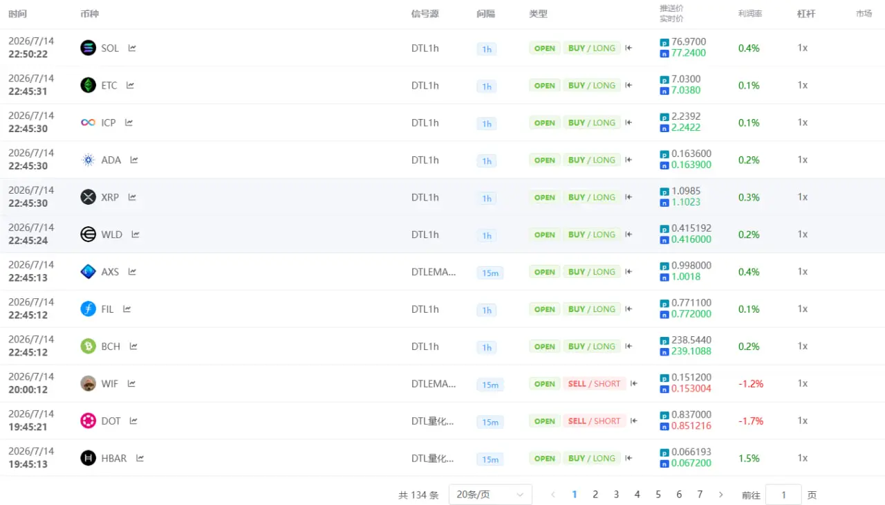Go to the next page arrow
Screen dimensions: 885x505
coord(721,495)
